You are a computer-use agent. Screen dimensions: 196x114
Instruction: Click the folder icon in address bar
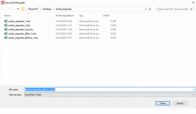[x=23, y=9]
